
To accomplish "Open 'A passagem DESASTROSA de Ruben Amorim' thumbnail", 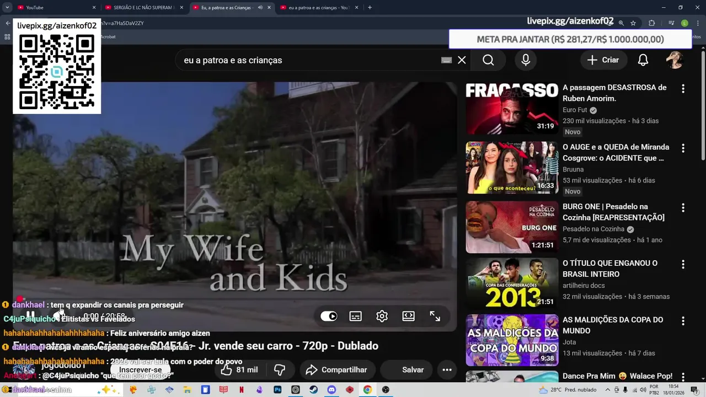I will [x=512, y=109].
